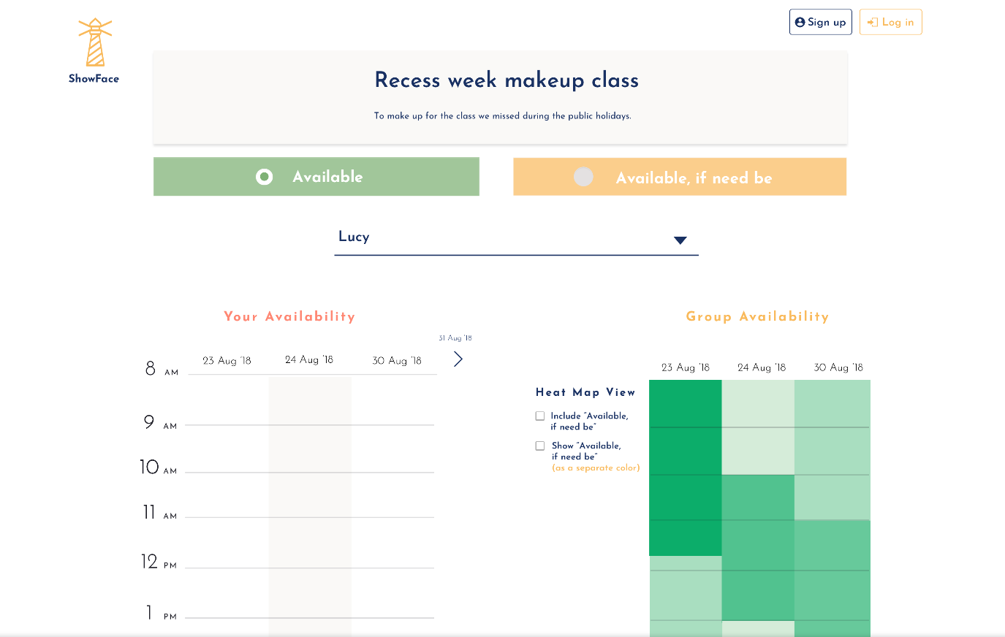Click the ShowFace lighthouse logo
The width and height of the screenshot is (1005, 637).
pyautogui.click(x=94, y=44)
